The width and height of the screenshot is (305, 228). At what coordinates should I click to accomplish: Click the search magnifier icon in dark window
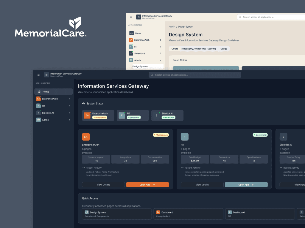[x=152, y=75]
